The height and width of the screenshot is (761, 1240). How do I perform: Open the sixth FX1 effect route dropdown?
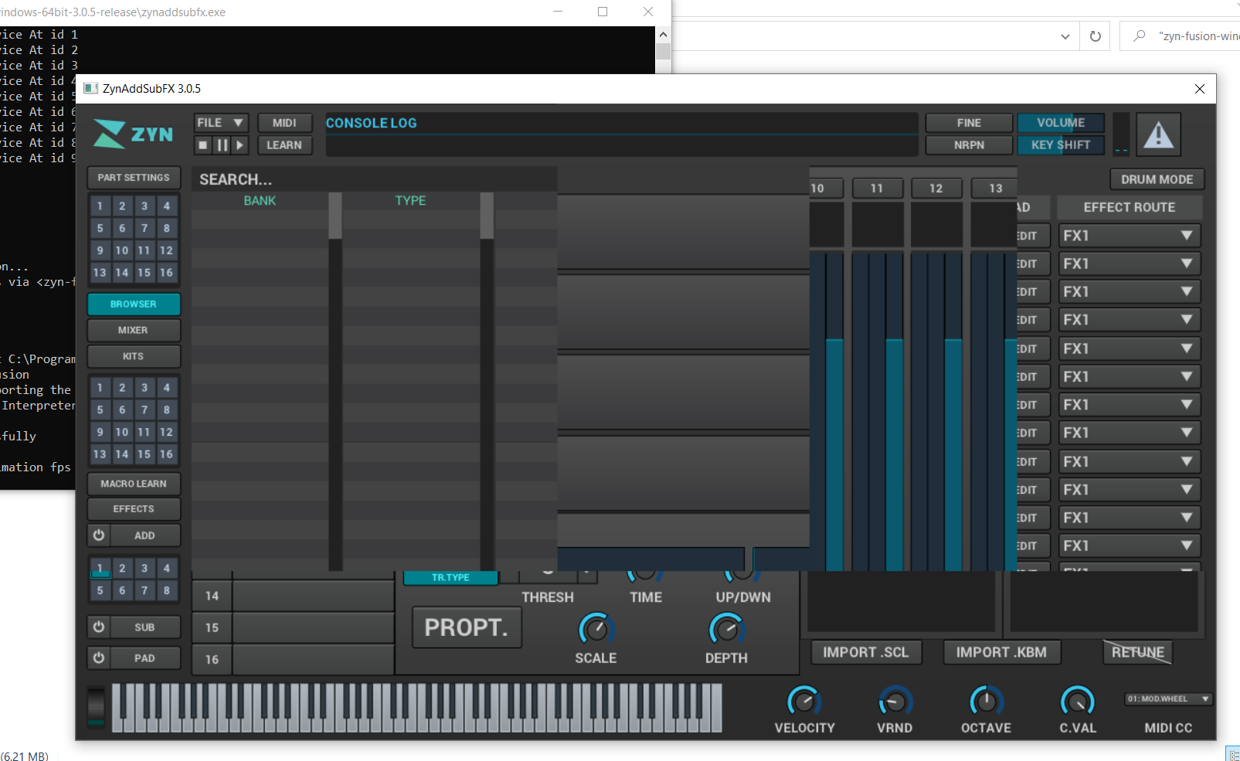pos(1129,376)
